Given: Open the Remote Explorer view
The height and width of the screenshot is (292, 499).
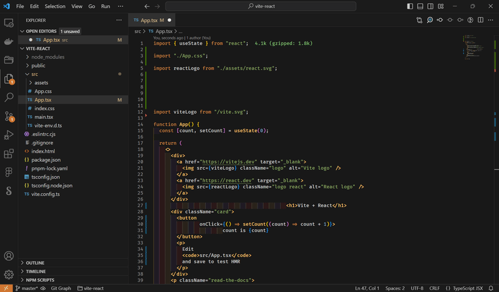Looking at the screenshot, I should (9, 23).
